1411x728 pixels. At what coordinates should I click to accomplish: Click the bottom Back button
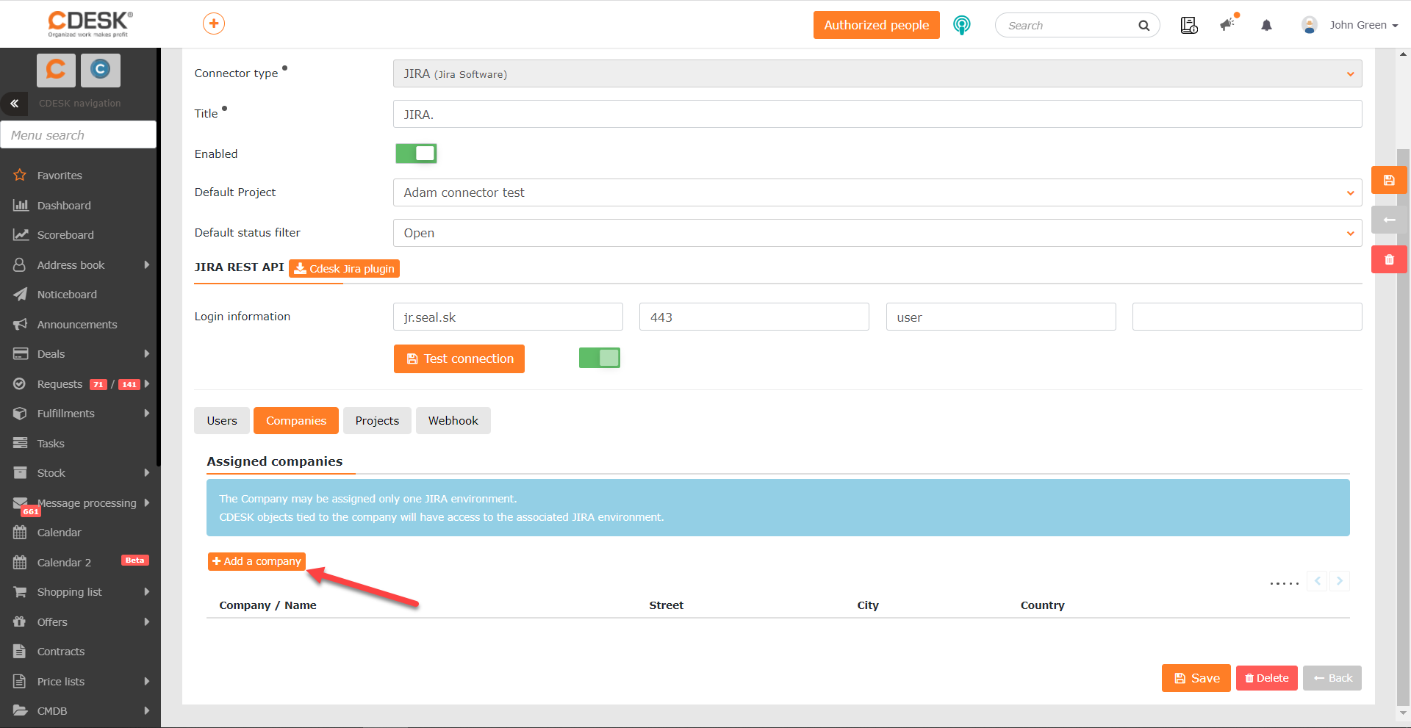(1332, 678)
